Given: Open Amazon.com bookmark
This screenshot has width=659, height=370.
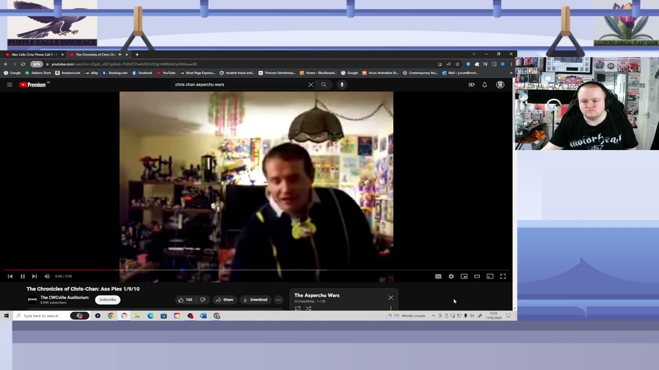Looking at the screenshot, I should 67,73.
